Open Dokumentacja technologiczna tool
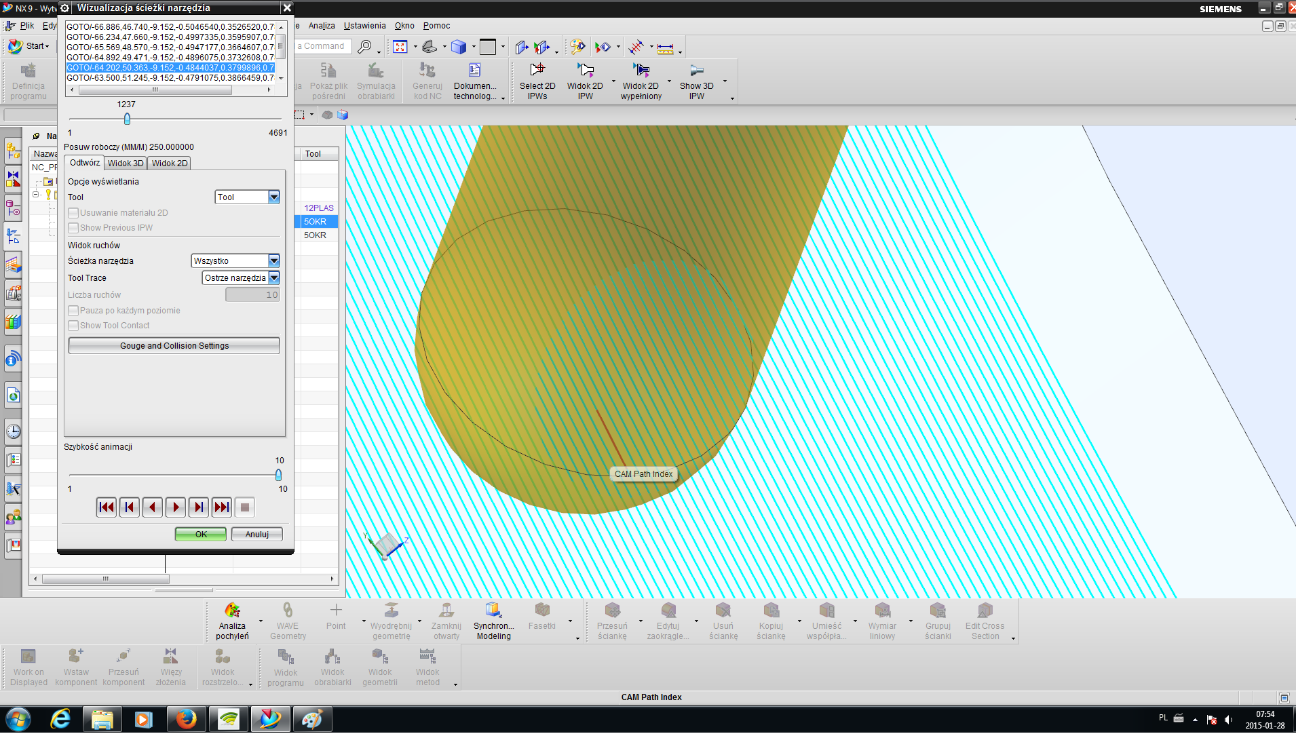 [474, 81]
